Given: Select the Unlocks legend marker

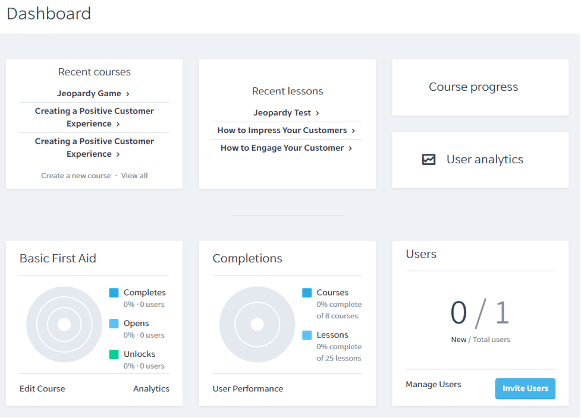Looking at the screenshot, I should click(114, 354).
